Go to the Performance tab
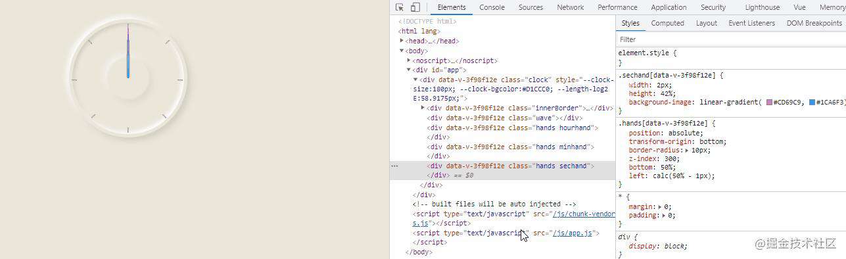The width and height of the screenshot is (846, 259). point(617,7)
